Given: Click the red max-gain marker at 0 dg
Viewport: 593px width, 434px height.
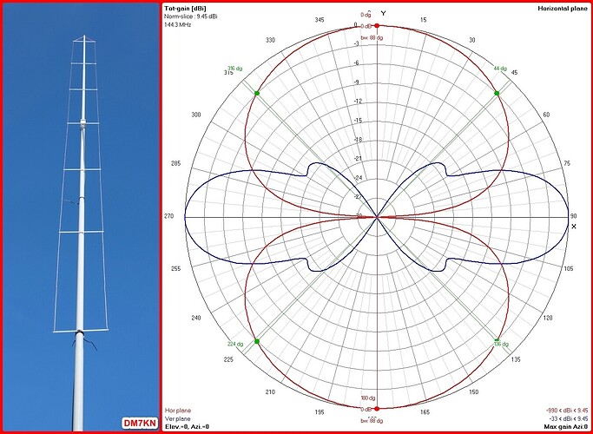Looking at the screenshot, I should (377, 26).
